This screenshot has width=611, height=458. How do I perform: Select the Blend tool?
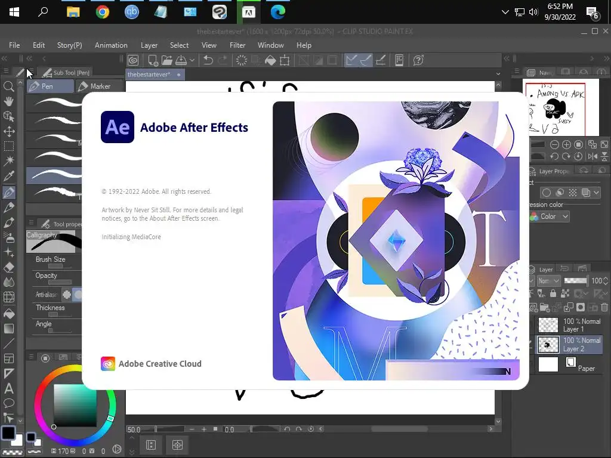[8, 282]
